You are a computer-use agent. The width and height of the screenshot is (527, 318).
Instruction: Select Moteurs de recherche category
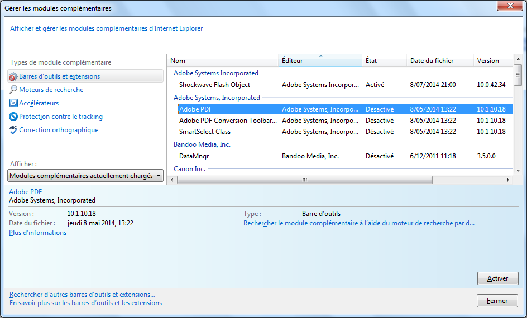coord(51,90)
